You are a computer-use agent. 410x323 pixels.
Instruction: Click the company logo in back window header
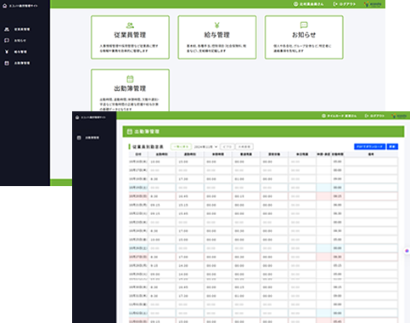point(373,4)
